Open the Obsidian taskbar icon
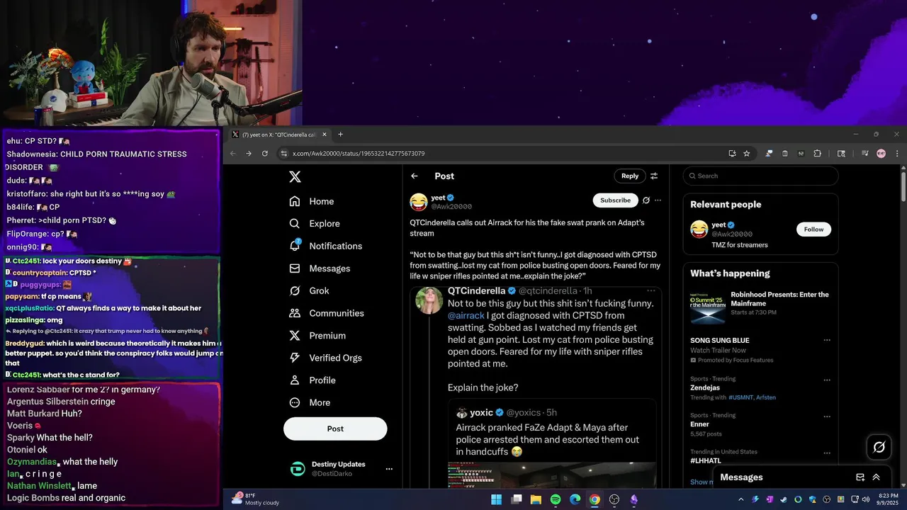 (x=634, y=499)
